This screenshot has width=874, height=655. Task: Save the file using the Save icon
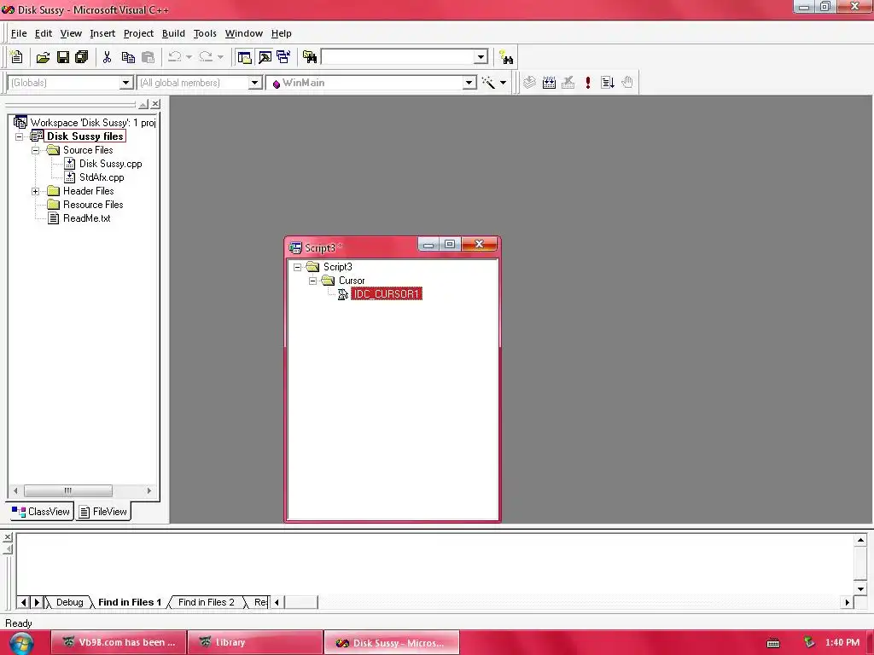coord(63,57)
